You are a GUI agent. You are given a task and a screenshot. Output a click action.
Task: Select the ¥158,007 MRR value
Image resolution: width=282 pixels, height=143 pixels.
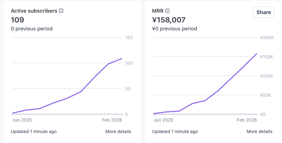pos(169,20)
